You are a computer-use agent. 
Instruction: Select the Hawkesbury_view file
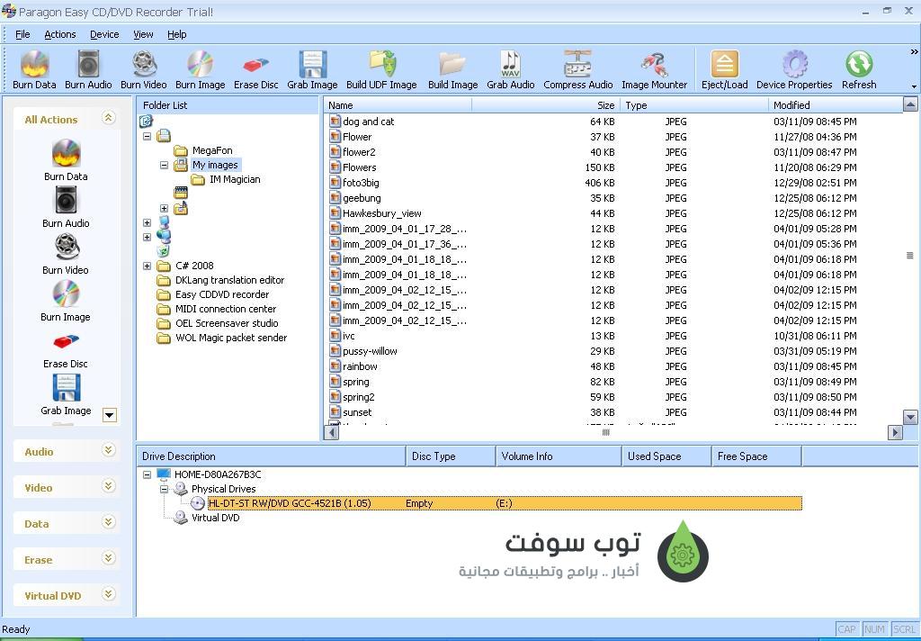coord(381,213)
